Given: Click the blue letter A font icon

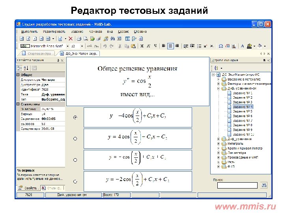Looking at the screenshot, I should 242,46.
